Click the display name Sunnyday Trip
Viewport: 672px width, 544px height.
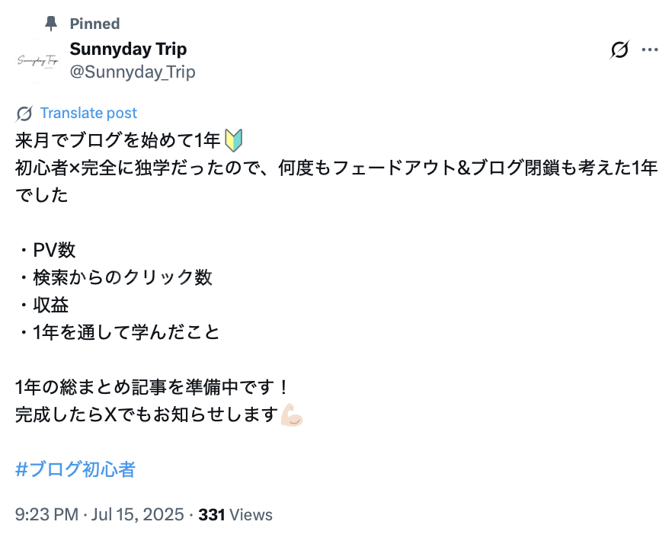(128, 49)
